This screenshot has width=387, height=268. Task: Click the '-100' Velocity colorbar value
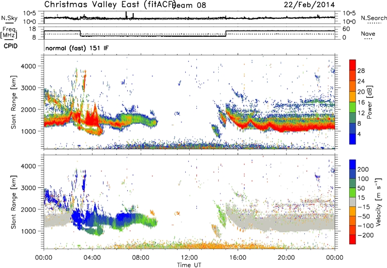pos(366,225)
